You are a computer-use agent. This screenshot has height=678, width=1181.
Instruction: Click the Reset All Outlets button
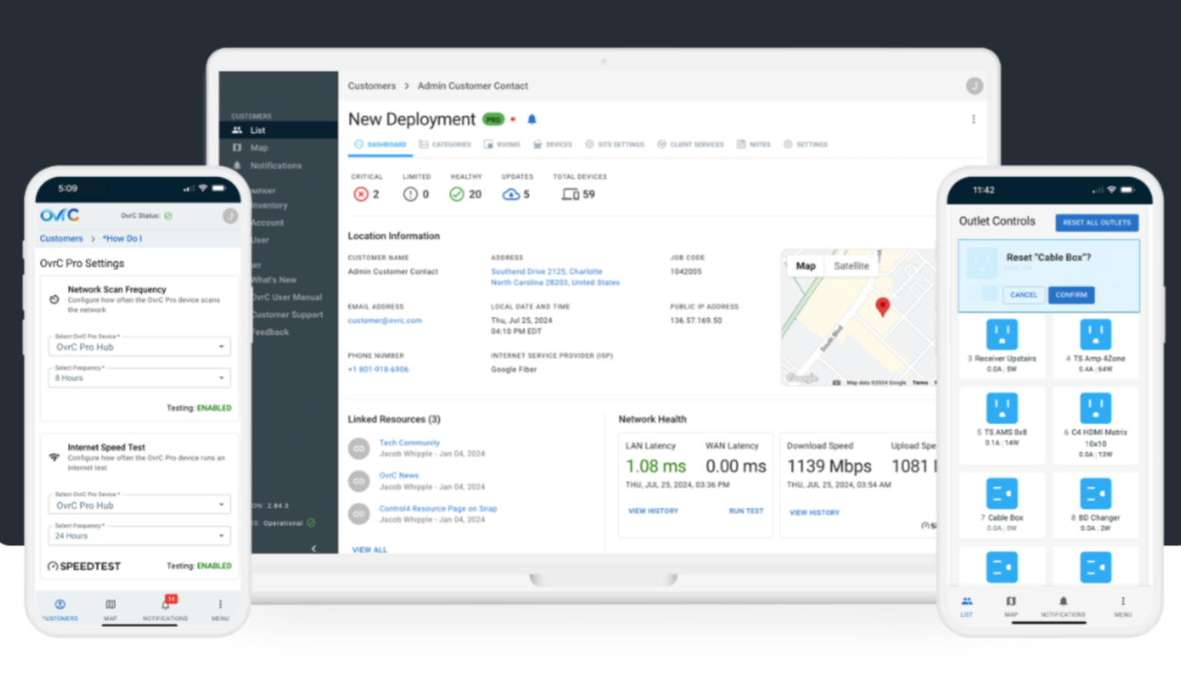tap(1096, 223)
